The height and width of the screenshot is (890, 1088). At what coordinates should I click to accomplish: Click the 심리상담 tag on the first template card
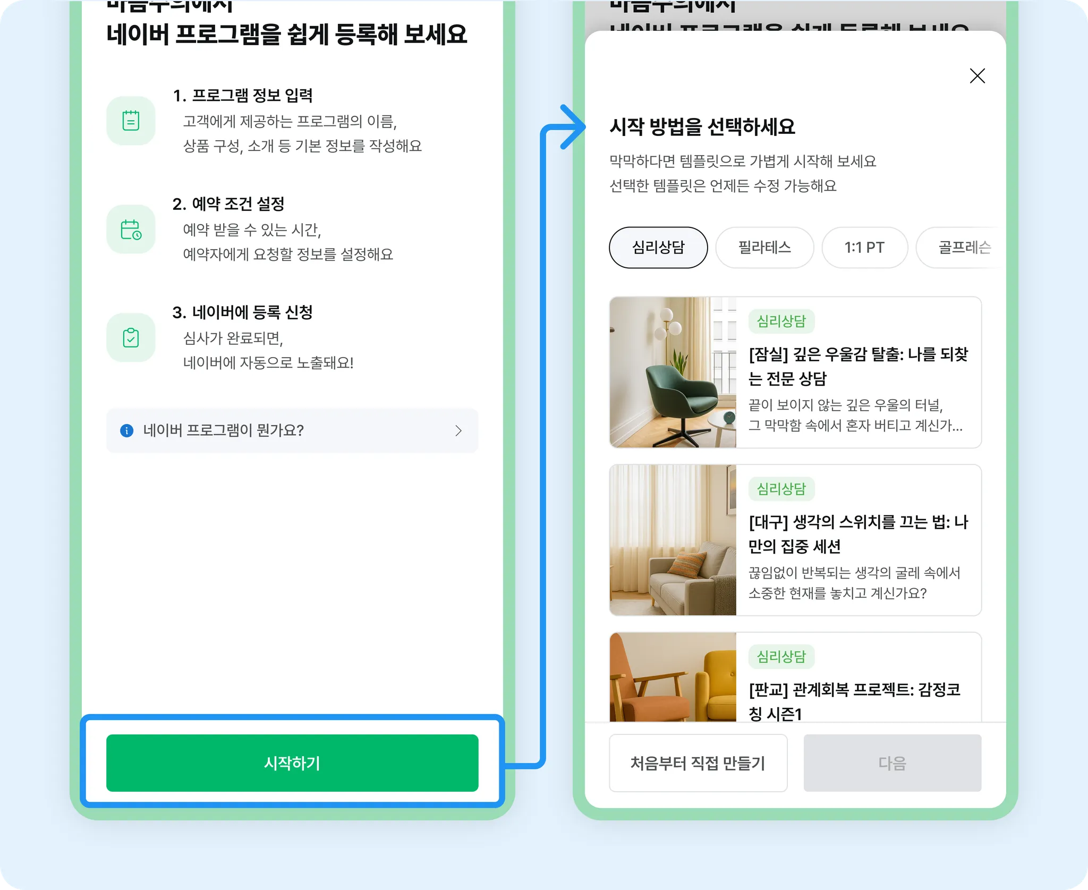781,321
